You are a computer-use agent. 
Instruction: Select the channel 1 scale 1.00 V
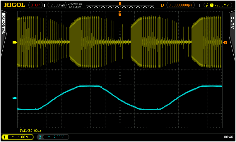(23, 137)
